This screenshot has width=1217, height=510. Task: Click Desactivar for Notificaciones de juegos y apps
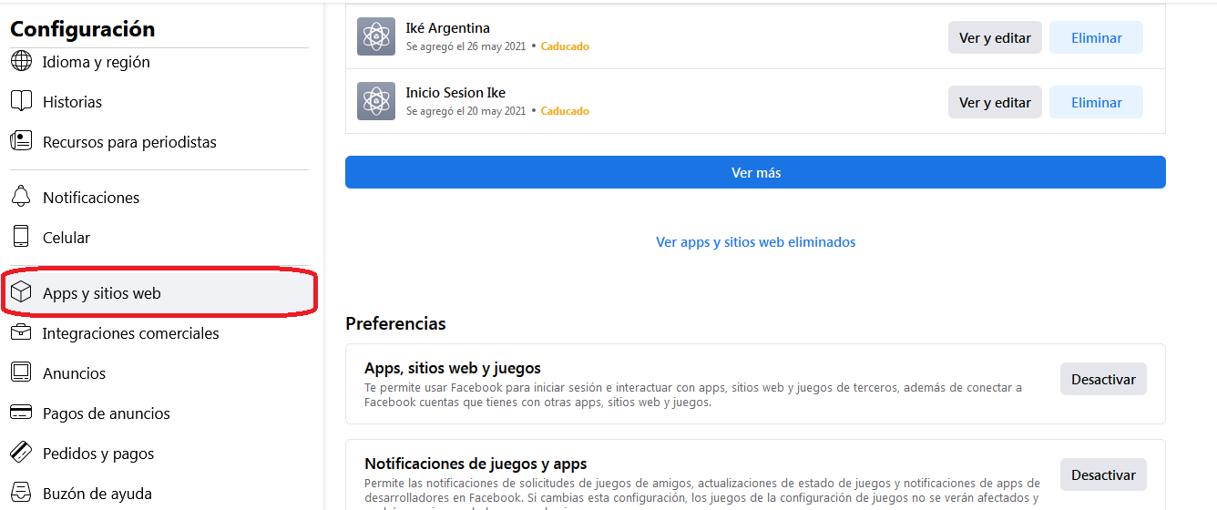(x=1103, y=474)
